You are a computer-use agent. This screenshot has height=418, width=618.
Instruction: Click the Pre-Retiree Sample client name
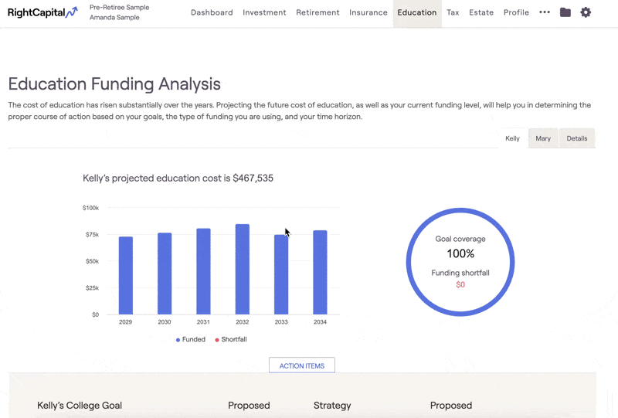119,7
